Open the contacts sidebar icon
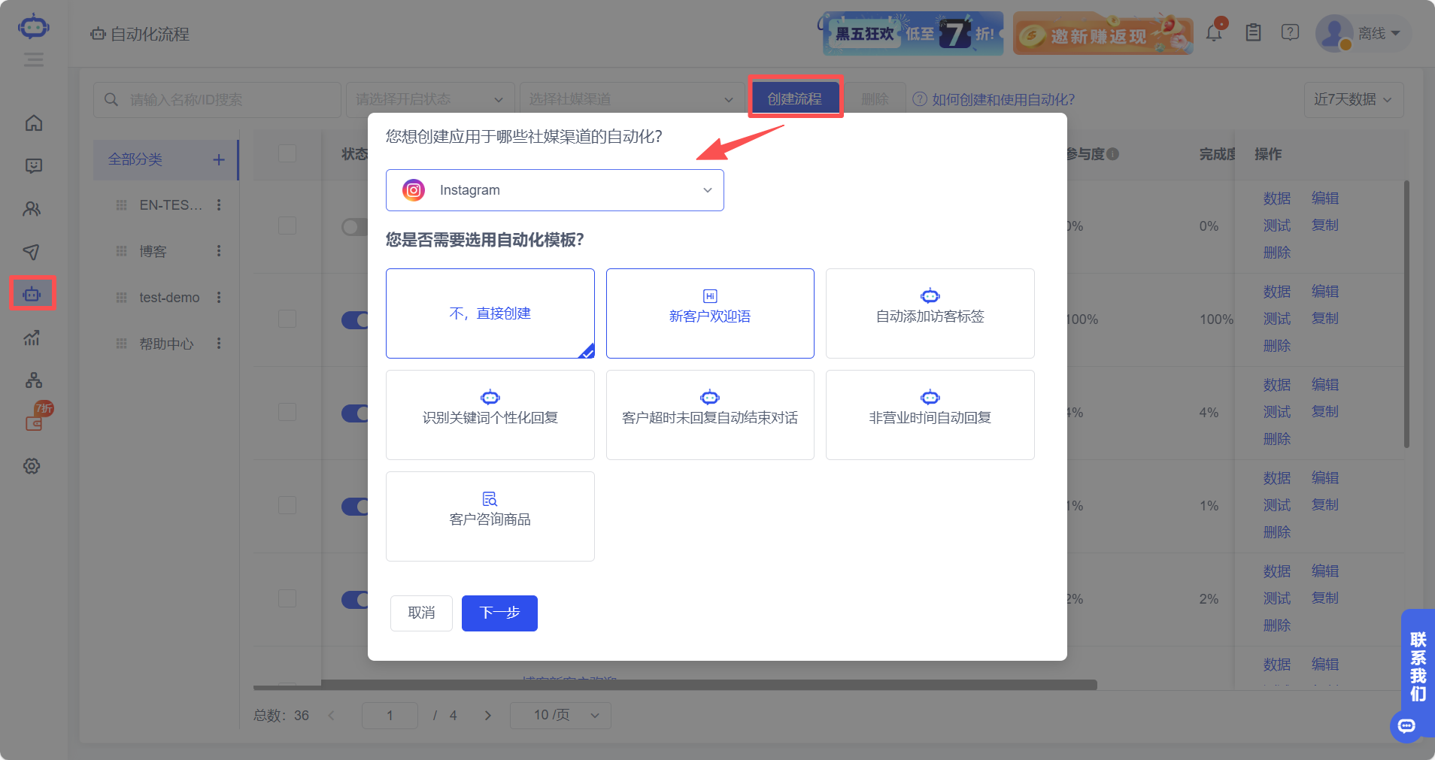Image resolution: width=1435 pixels, height=760 pixels. (x=32, y=209)
